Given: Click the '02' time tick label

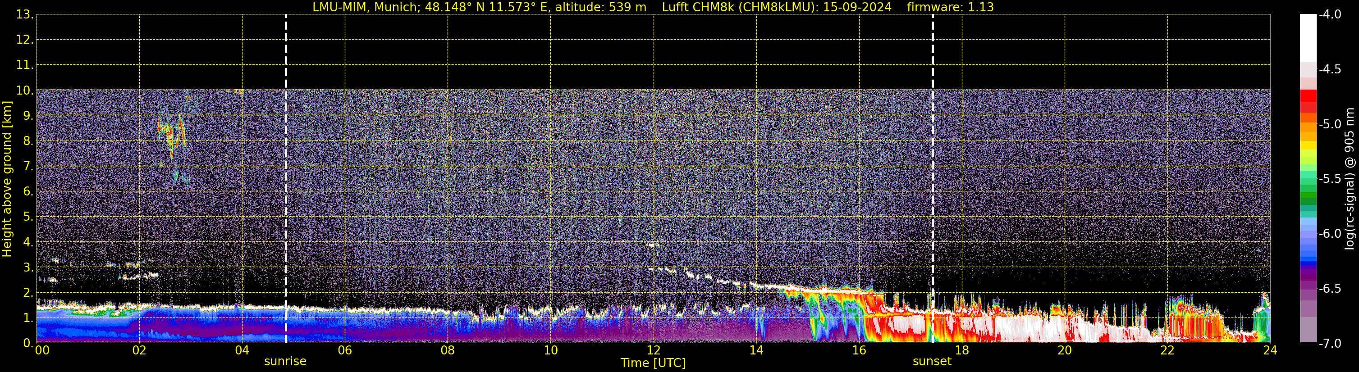Looking at the screenshot, I should pos(139,350).
